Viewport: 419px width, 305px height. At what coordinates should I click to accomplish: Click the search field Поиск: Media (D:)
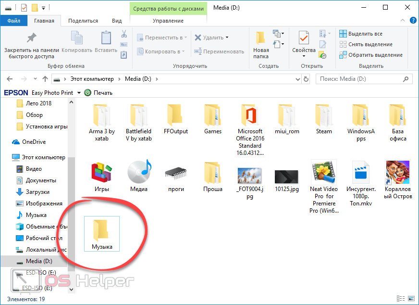coord(360,79)
